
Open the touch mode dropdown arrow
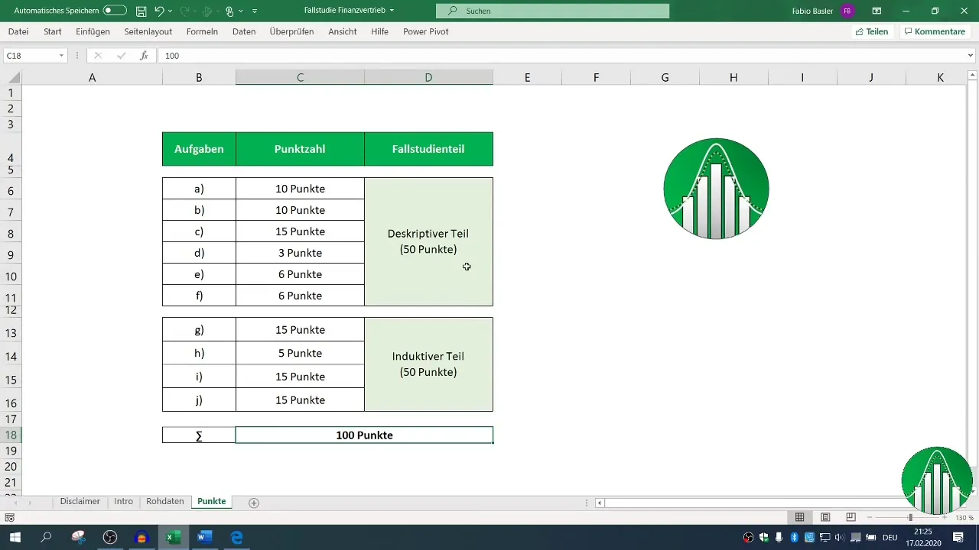[x=241, y=11]
